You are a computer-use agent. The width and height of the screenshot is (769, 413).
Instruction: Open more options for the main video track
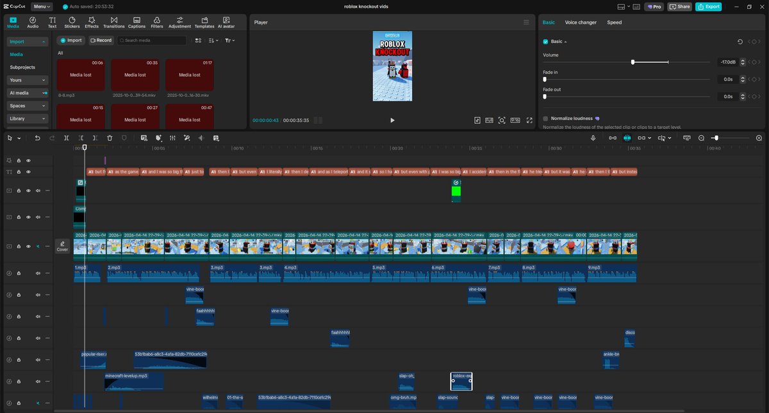point(47,246)
